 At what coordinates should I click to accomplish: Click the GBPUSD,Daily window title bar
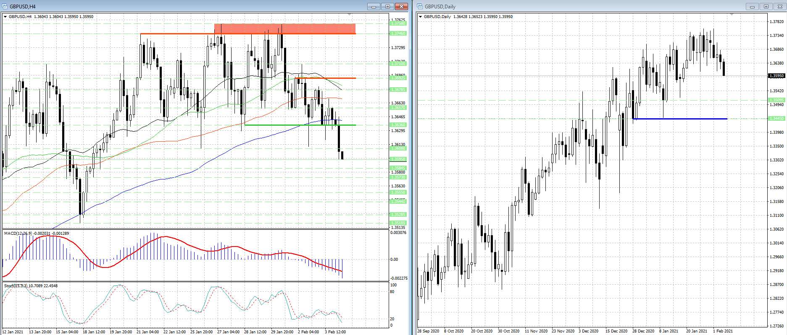588,6
